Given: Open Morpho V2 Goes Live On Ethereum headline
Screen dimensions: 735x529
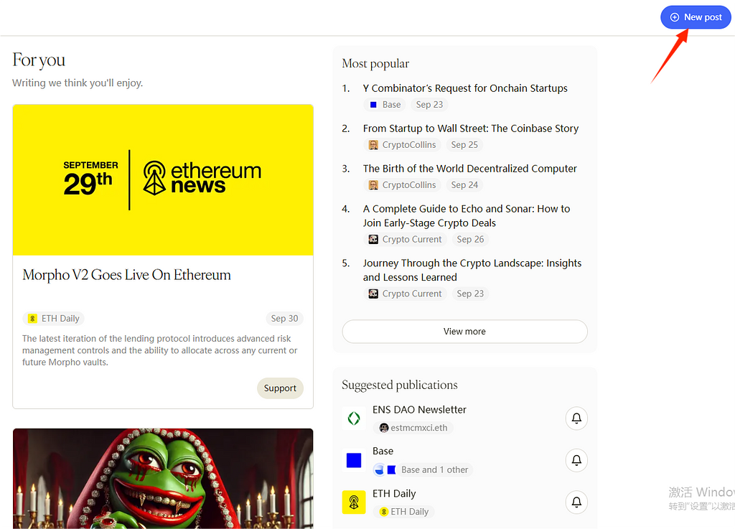Looking at the screenshot, I should tap(127, 275).
